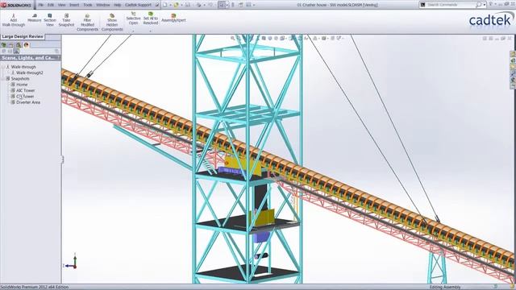Viewport: 516px width, 290px height.
Task: Select the Diverter Area snapshot
Action: (x=28, y=102)
